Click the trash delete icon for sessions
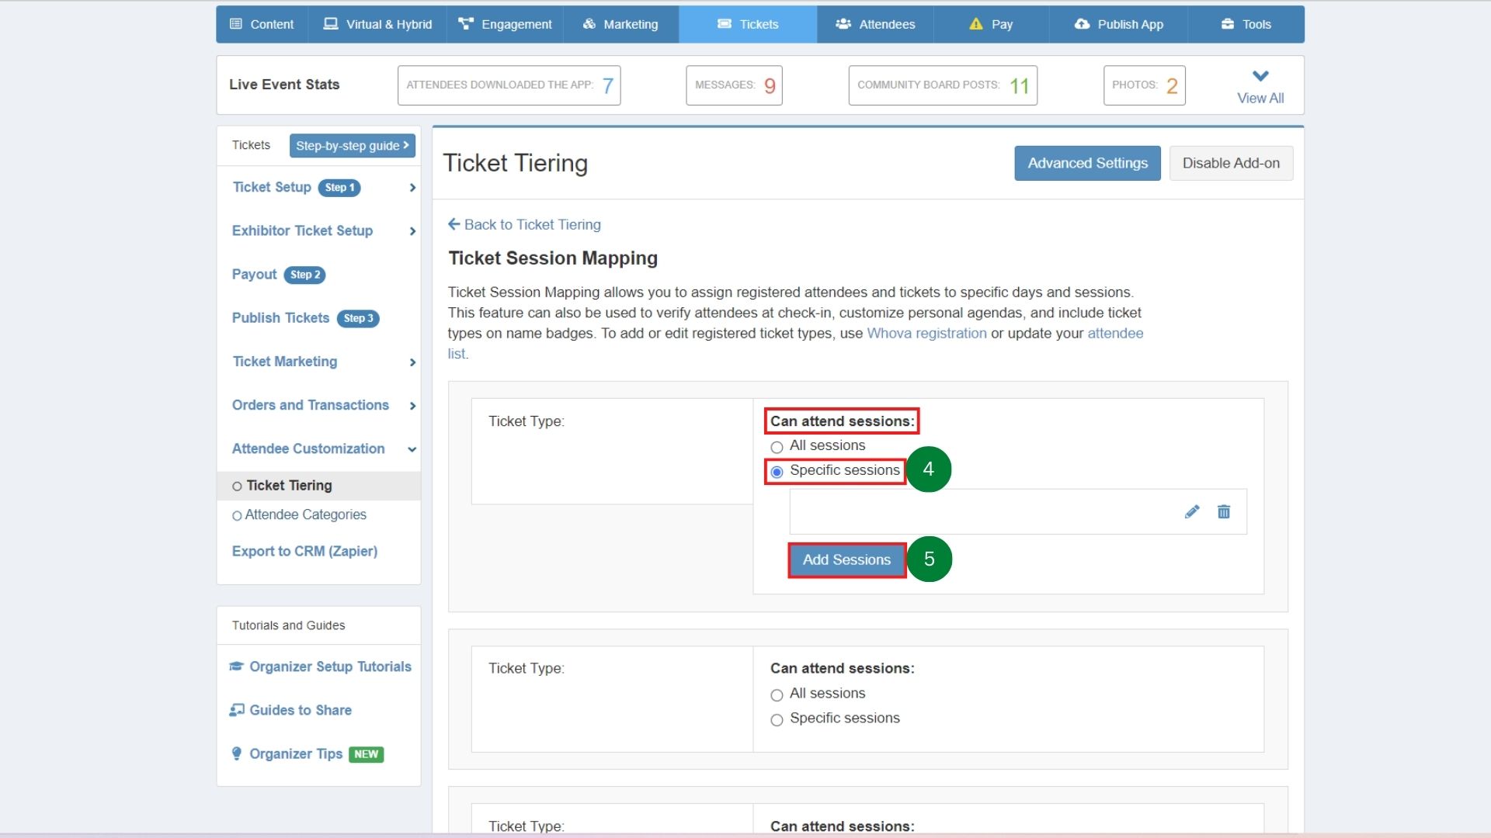The image size is (1491, 838). point(1224,511)
